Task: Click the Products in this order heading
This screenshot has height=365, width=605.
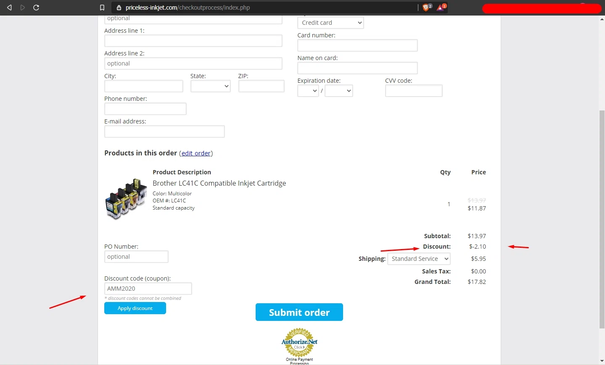Action: tap(140, 153)
